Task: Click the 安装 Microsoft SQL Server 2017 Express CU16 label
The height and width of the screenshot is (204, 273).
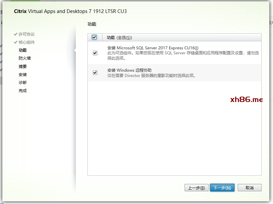Action: [153, 48]
